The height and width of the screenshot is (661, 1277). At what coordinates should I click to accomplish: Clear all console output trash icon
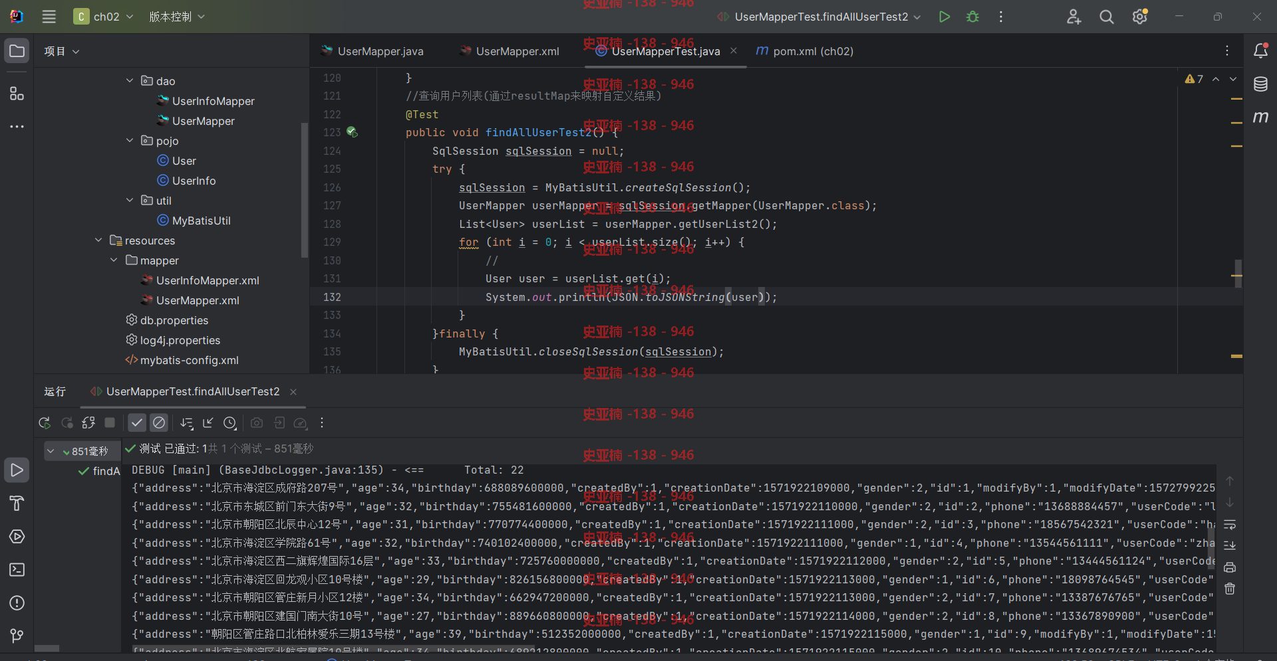tap(1230, 589)
